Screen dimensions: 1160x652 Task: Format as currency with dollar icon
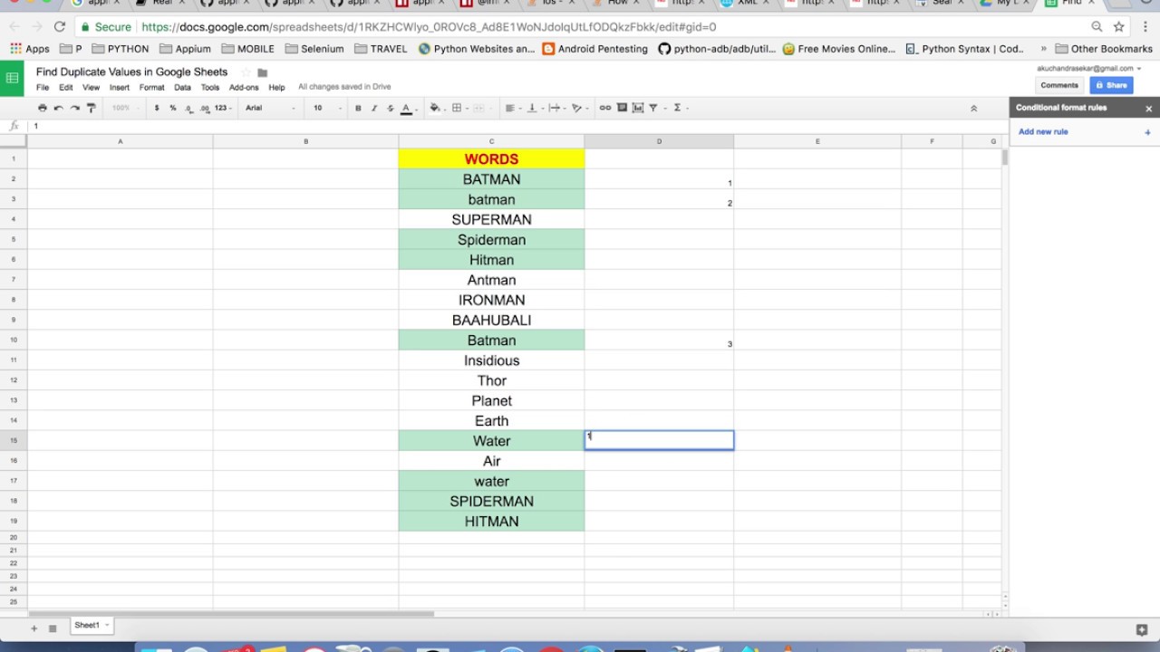pos(157,108)
